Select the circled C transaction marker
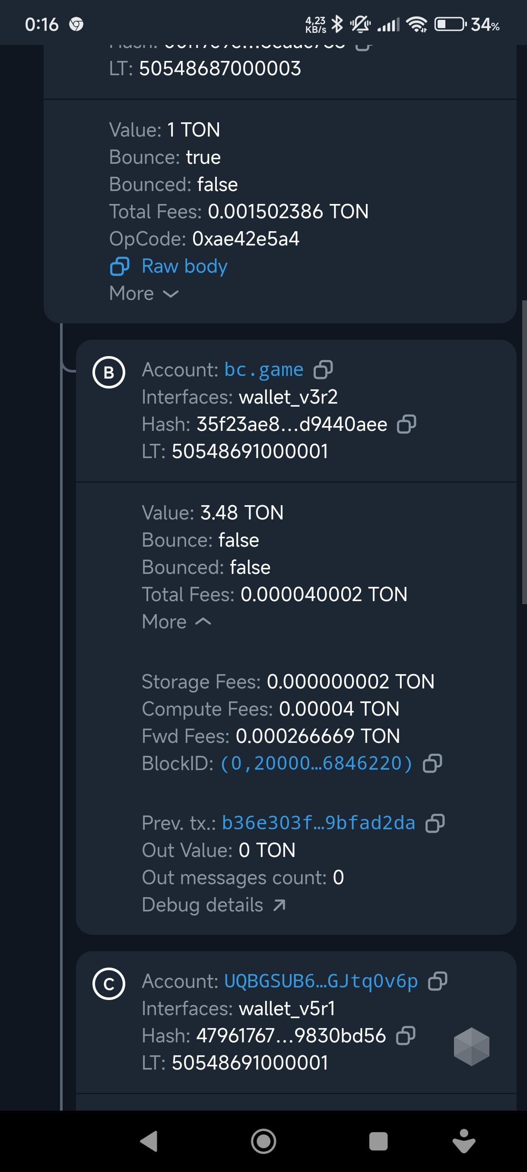This screenshot has height=1172, width=527. [109, 984]
